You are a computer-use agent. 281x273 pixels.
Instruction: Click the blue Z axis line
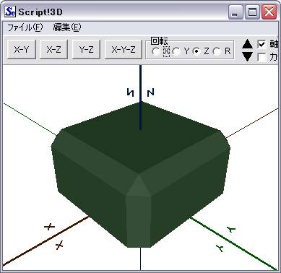141,96
